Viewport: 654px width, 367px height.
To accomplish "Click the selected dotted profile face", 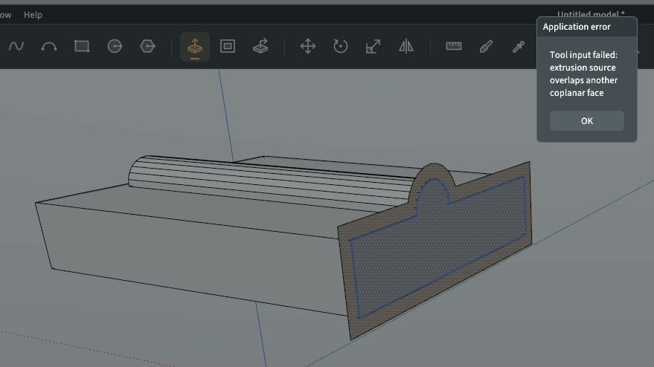I will click(438, 246).
